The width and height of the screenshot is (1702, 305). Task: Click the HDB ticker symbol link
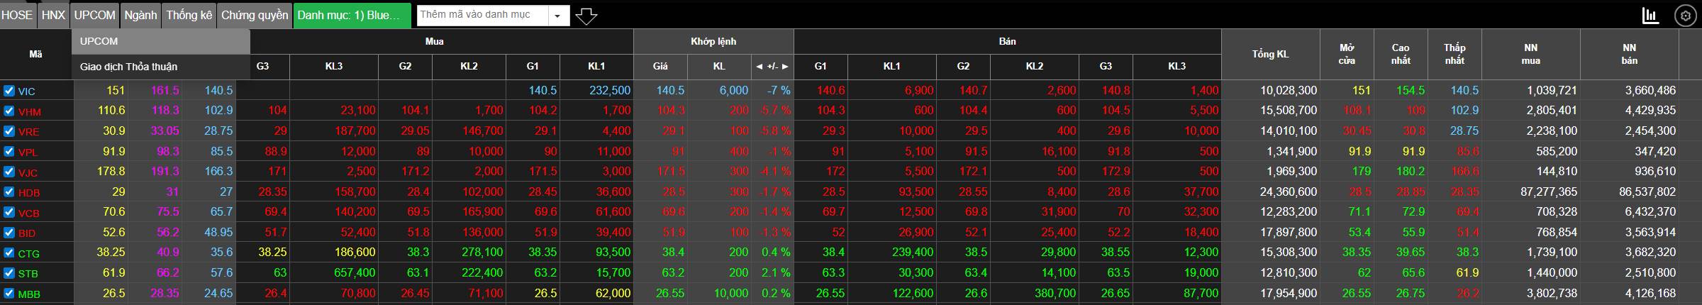point(29,192)
